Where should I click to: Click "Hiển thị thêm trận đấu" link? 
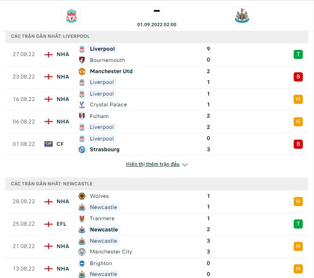click(x=153, y=164)
